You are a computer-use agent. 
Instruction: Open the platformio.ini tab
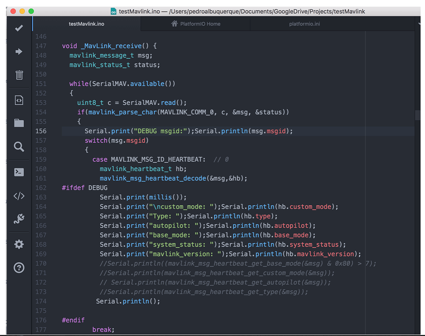[x=304, y=24]
